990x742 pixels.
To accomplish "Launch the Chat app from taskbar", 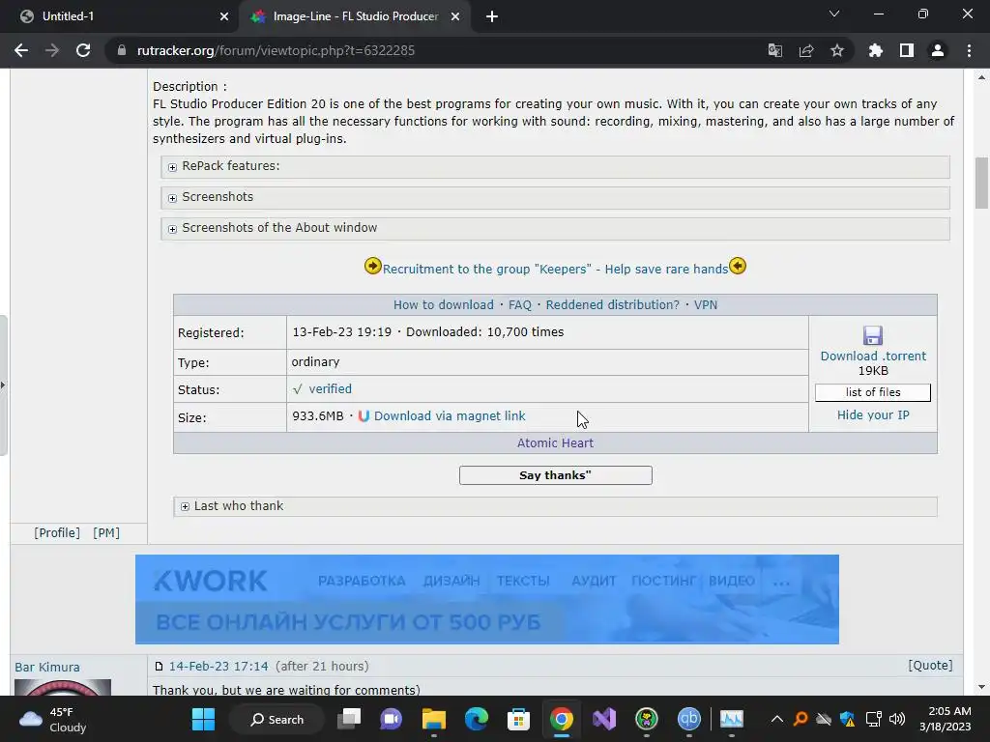I will tap(391, 719).
